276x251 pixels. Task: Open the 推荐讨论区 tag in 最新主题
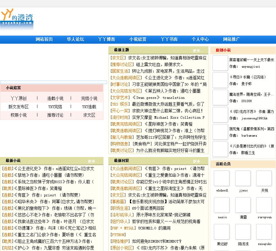click(x=122, y=65)
